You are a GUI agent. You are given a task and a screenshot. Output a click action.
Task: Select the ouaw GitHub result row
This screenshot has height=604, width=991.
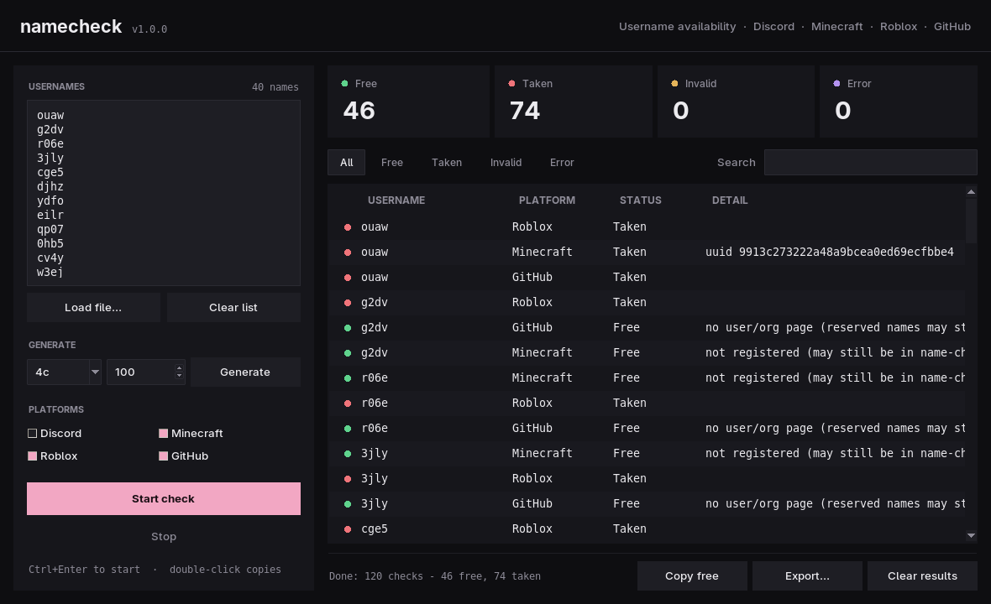(647, 277)
